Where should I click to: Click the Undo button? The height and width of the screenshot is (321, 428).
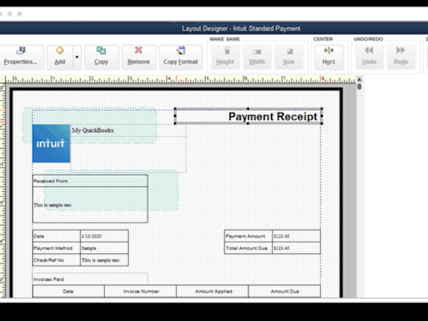pyautogui.click(x=370, y=57)
